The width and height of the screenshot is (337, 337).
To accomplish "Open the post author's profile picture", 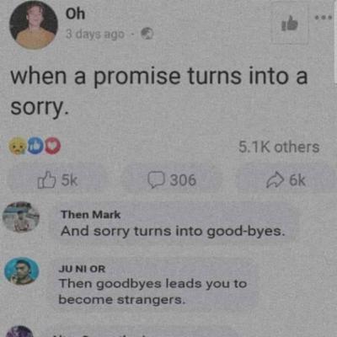I will (x=34, y=24).
